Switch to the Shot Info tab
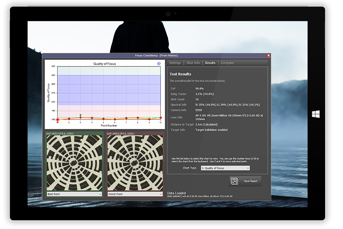This screenshot has height=229, width=343. point(193,63)
